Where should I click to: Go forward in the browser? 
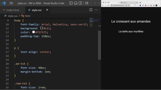tap(106, 5)
